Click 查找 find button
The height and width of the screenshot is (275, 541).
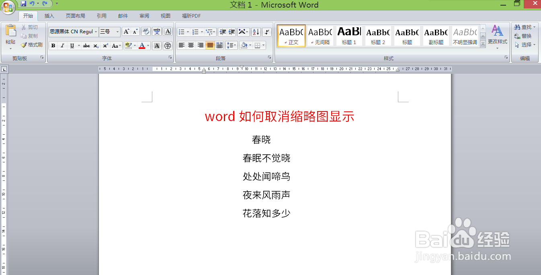point(525,27)
